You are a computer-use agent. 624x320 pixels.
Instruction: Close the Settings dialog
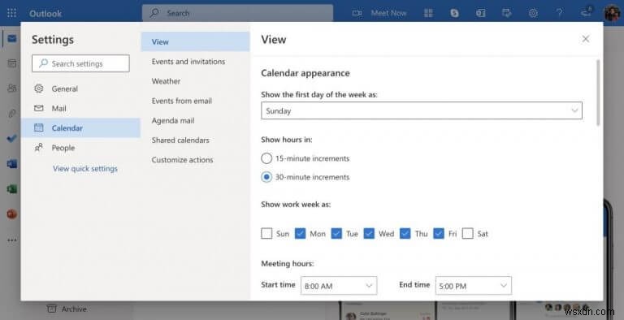point(585,39)
